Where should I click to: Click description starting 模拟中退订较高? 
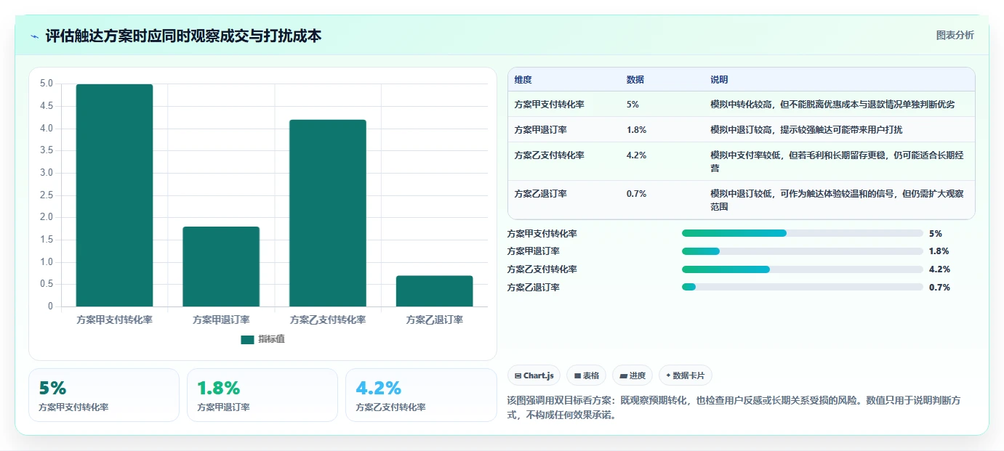pyautogui.click(x=806, y=130)
